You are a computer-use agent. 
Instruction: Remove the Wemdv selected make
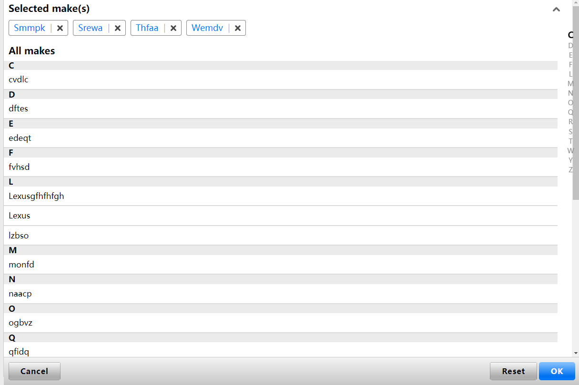(238, 28)
